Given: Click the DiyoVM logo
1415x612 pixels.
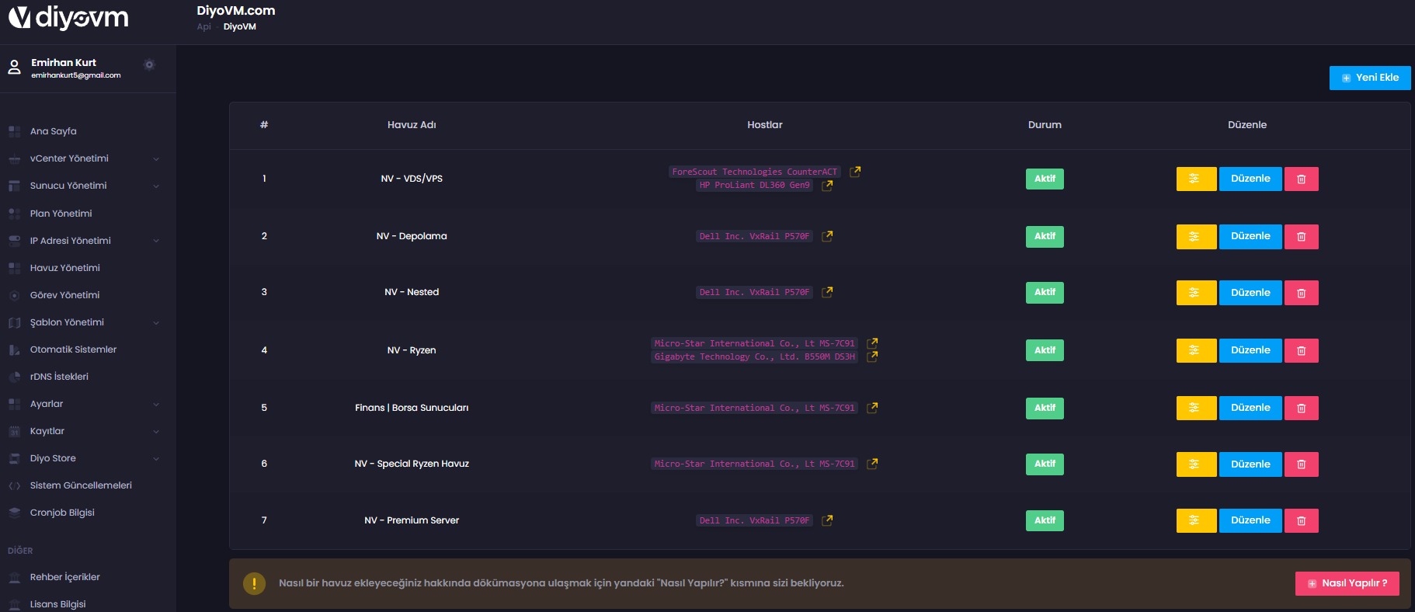Looking at the screenshot, I should (68, 17).
